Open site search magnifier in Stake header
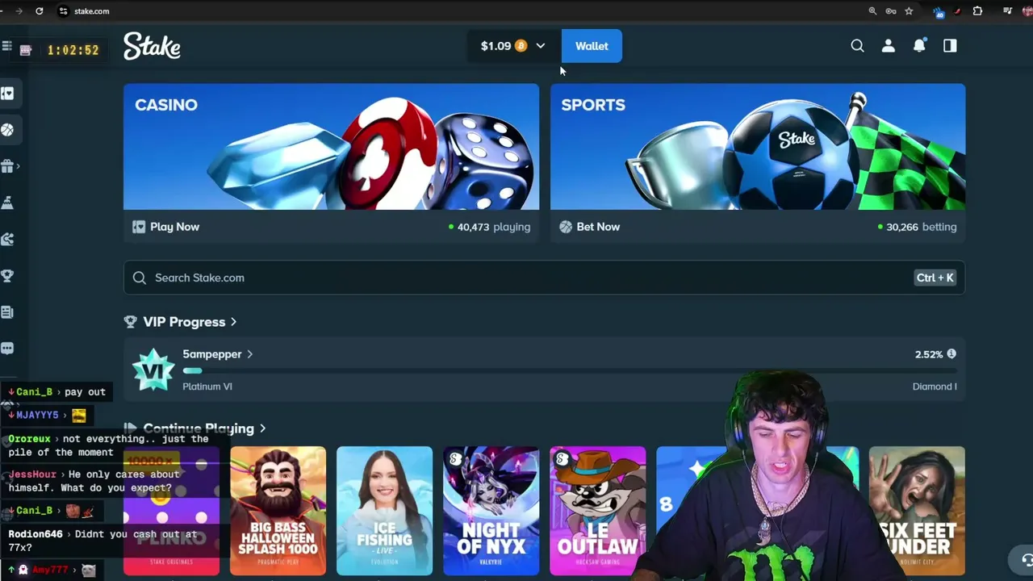The width and height of the screenshot is (1033, 581). click(x=857, y=46)
